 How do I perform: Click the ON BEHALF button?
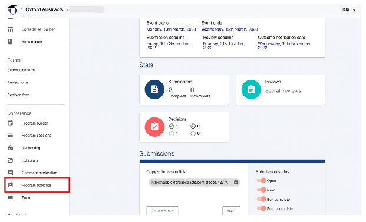pyautogui.click(x=162, y=210)
